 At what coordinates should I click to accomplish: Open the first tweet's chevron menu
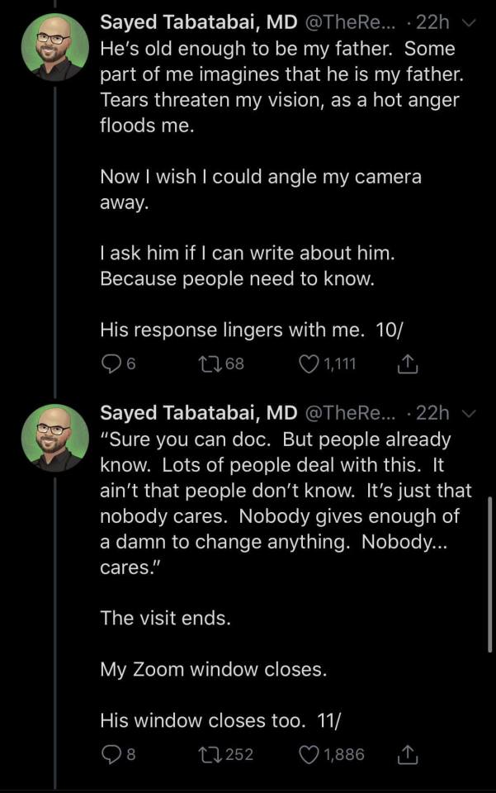[x=470, y=22]
